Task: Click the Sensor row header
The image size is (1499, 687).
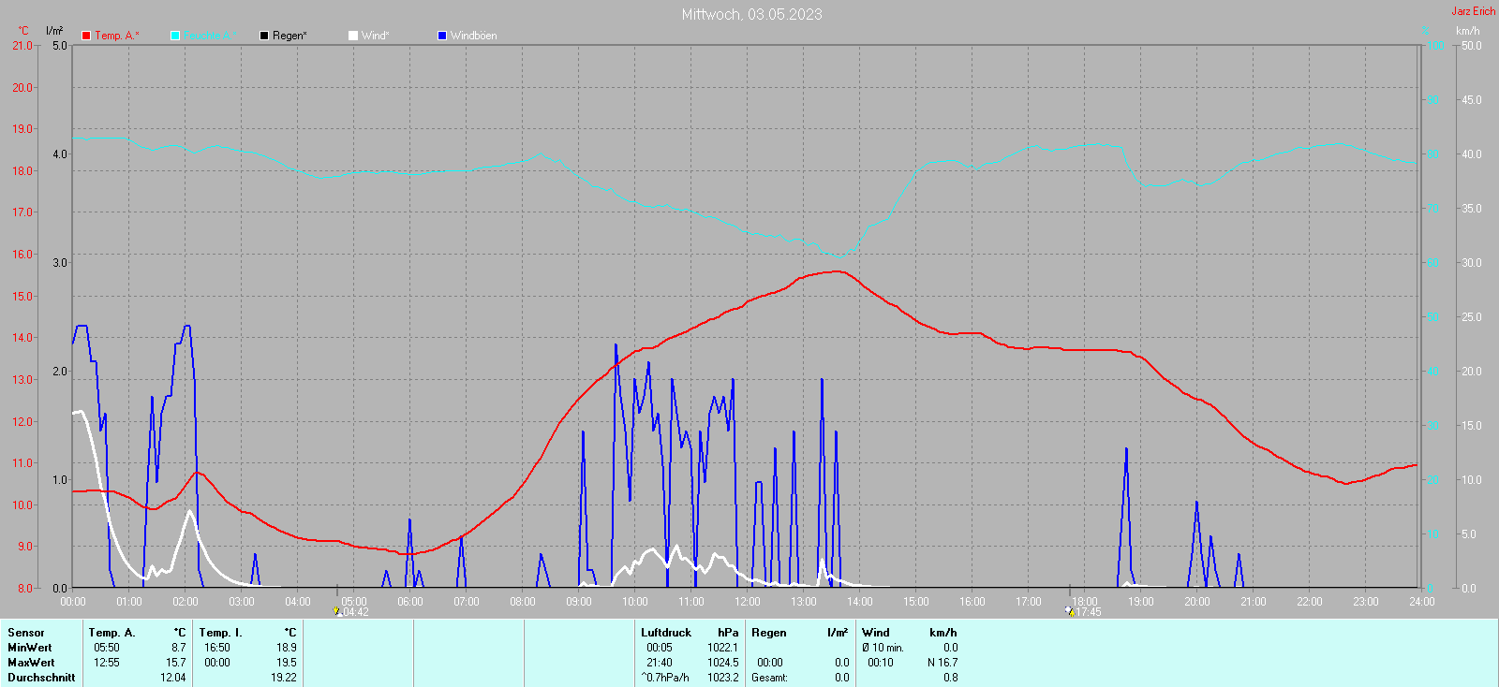Action: click(x=26, y=633)
